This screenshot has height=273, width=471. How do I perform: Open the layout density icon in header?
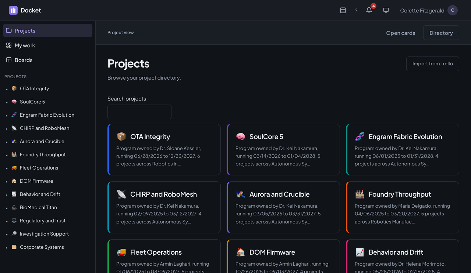coord(343,10)
